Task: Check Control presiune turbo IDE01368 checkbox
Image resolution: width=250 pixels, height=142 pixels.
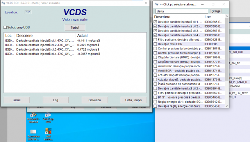Action: pos(155,53)
